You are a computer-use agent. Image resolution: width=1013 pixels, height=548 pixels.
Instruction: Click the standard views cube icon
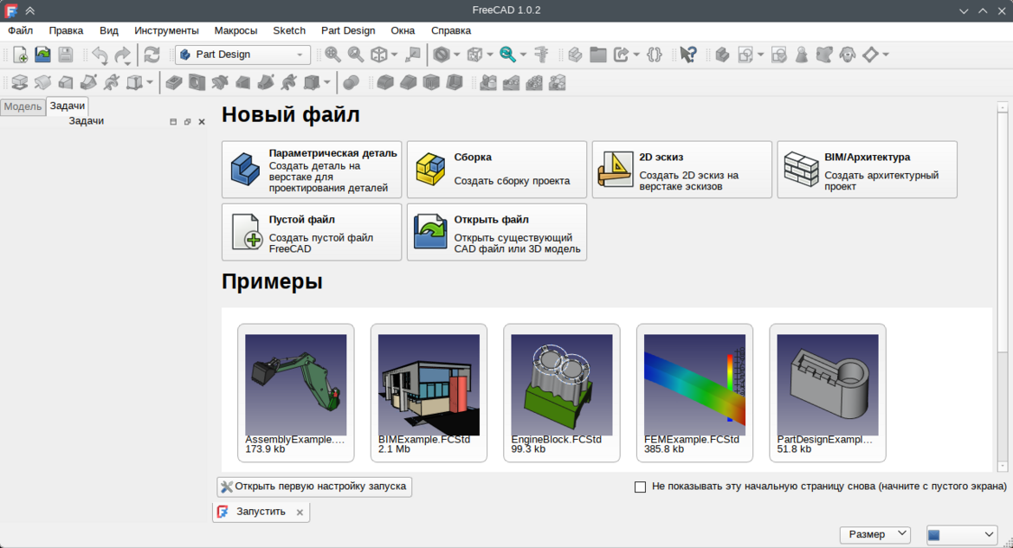pyautogui.click(x=378, y=55)
